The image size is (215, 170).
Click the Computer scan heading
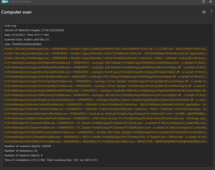[x=16, y=12]
